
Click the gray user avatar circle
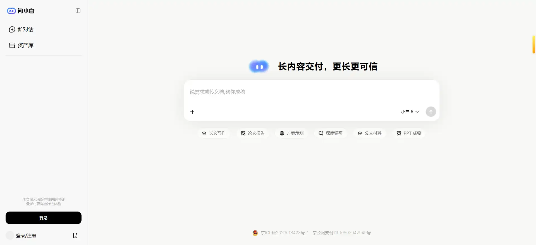coord(10,236)
